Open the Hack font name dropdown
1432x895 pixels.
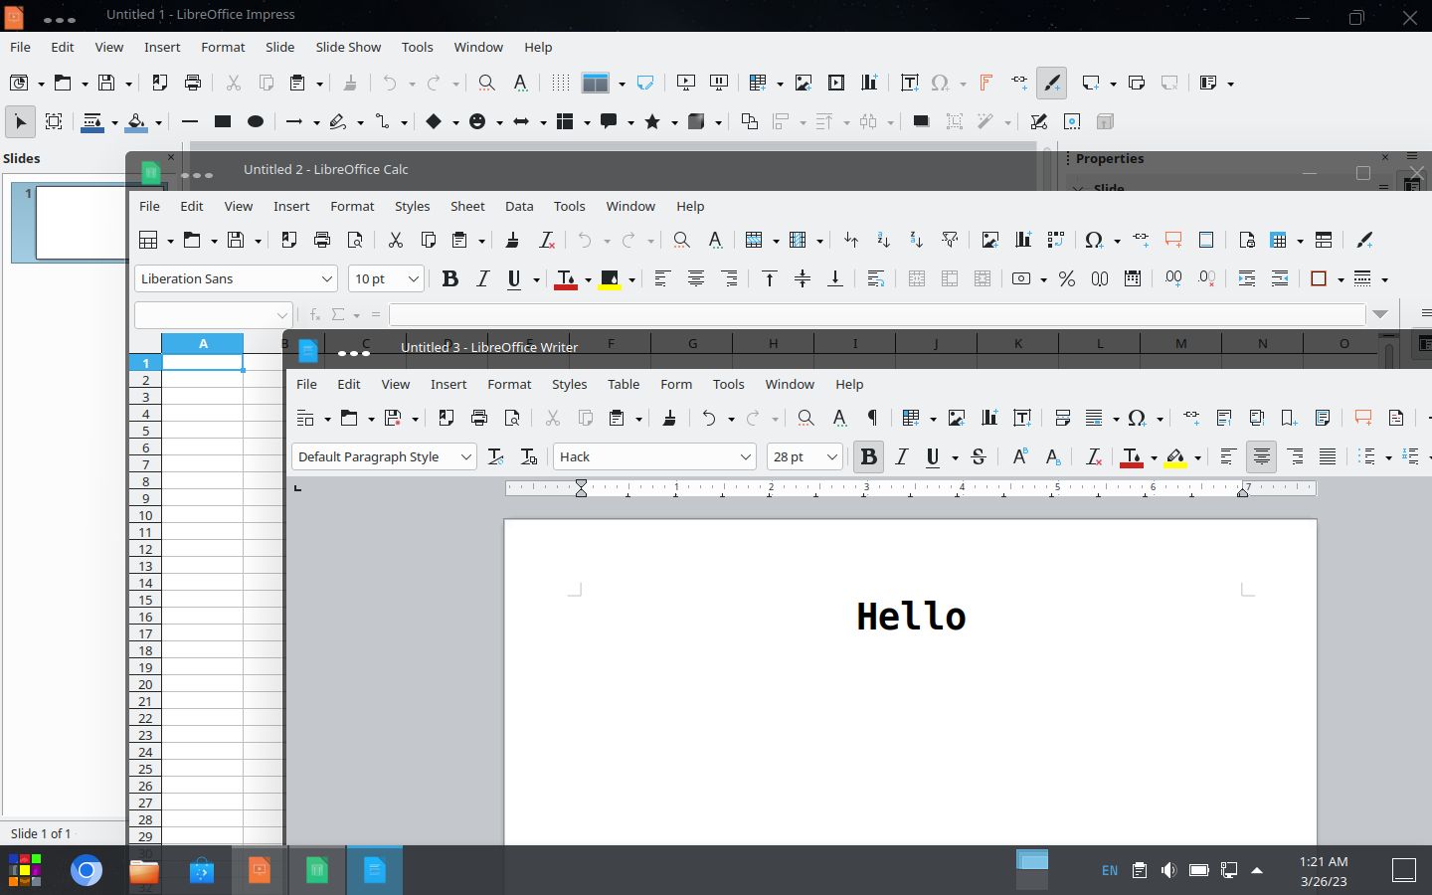(x=746, y=456)
